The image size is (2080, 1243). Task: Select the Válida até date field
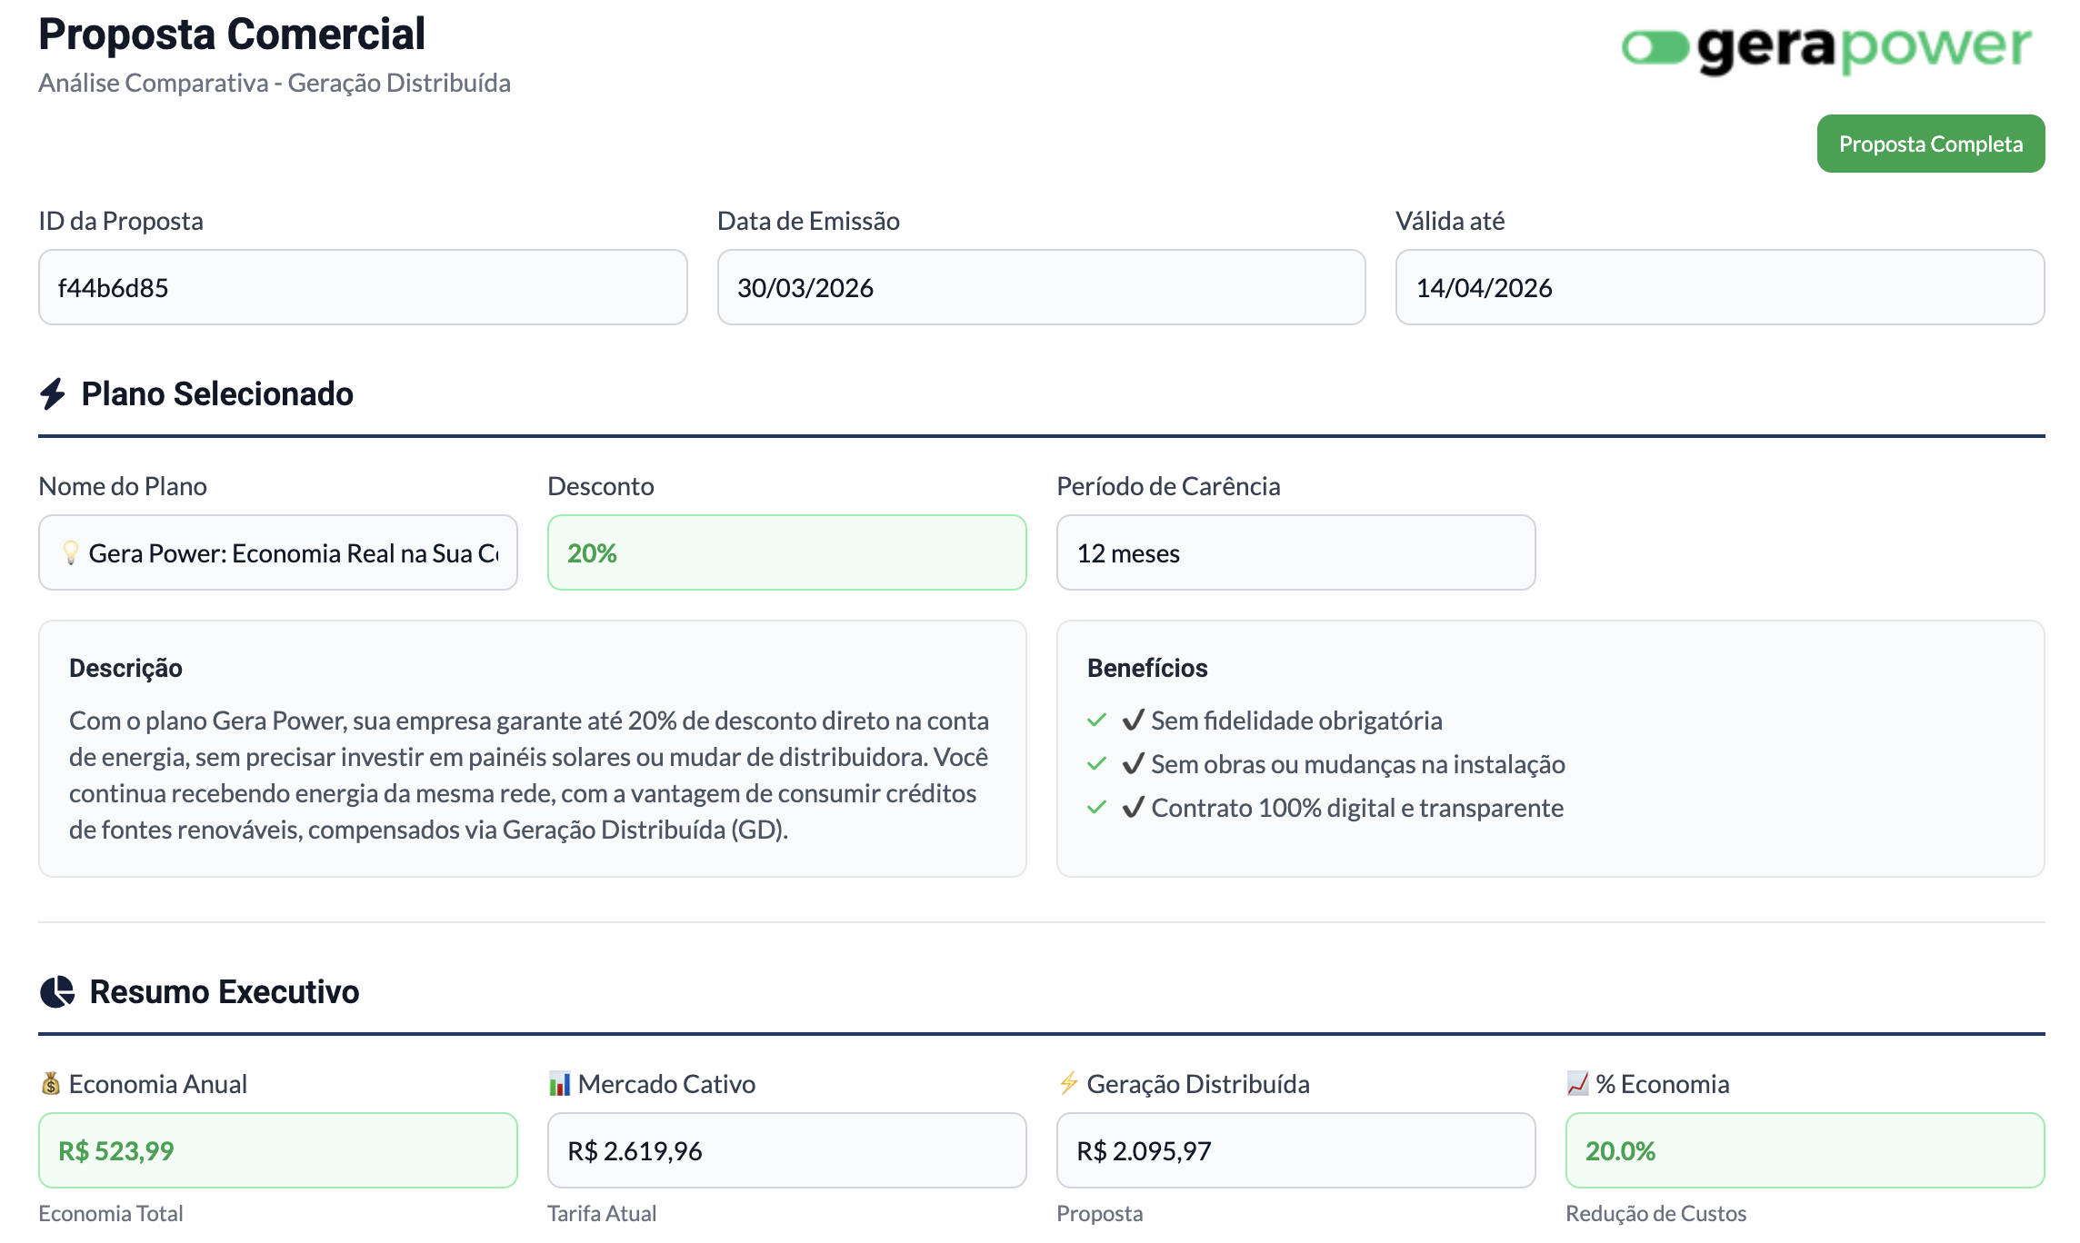1720,287
